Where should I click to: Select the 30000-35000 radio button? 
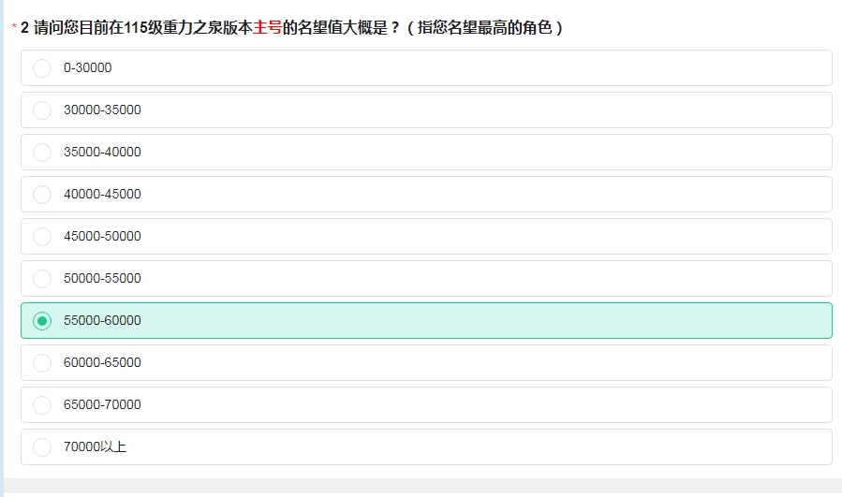(x=42, y=110)
